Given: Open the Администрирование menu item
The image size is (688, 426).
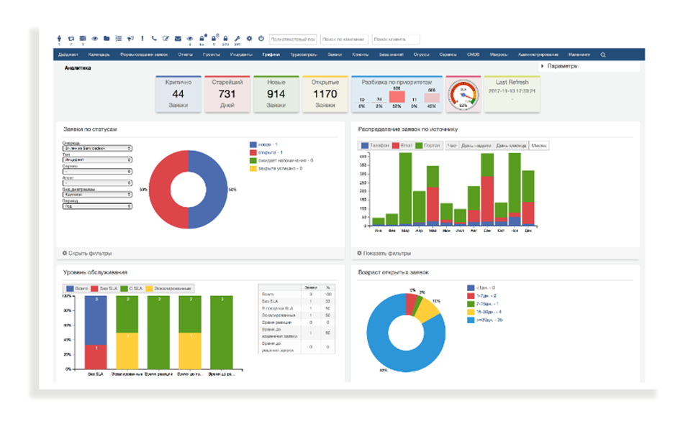Looking at the screenshot, I should (x=537, y=55).
